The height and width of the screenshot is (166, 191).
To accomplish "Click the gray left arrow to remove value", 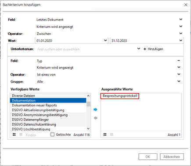I will (95, 118).
